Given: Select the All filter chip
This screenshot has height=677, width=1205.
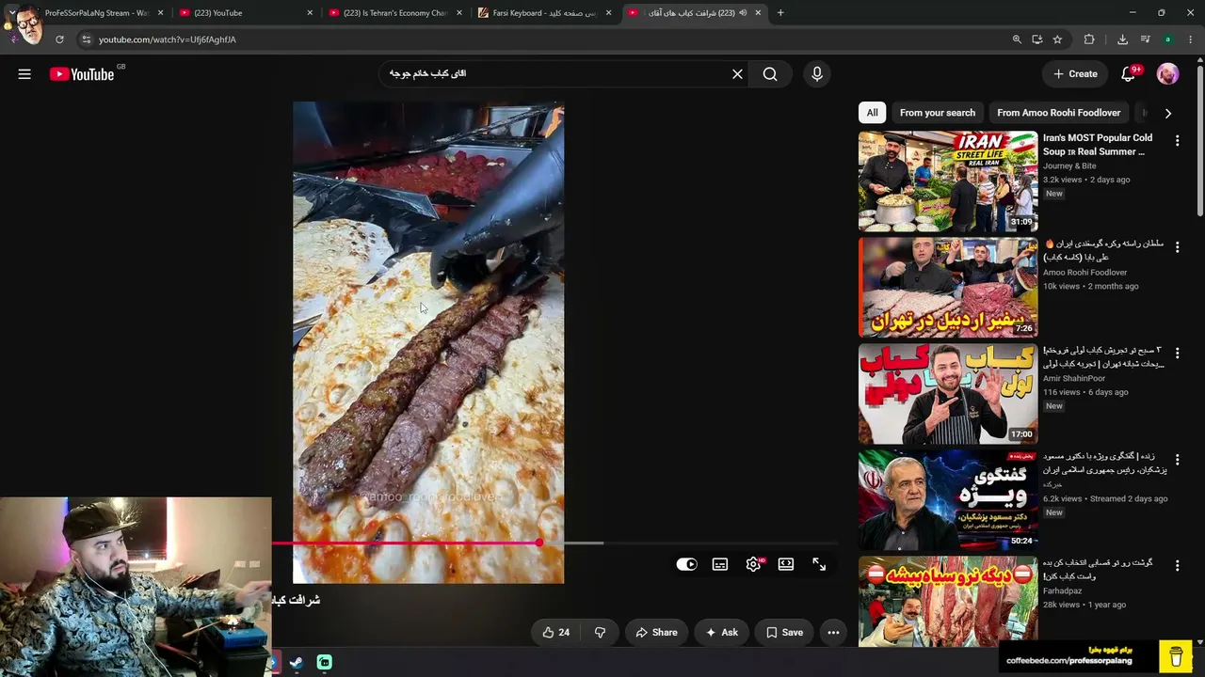Looking at the screenshot, I should pos(873,113).
